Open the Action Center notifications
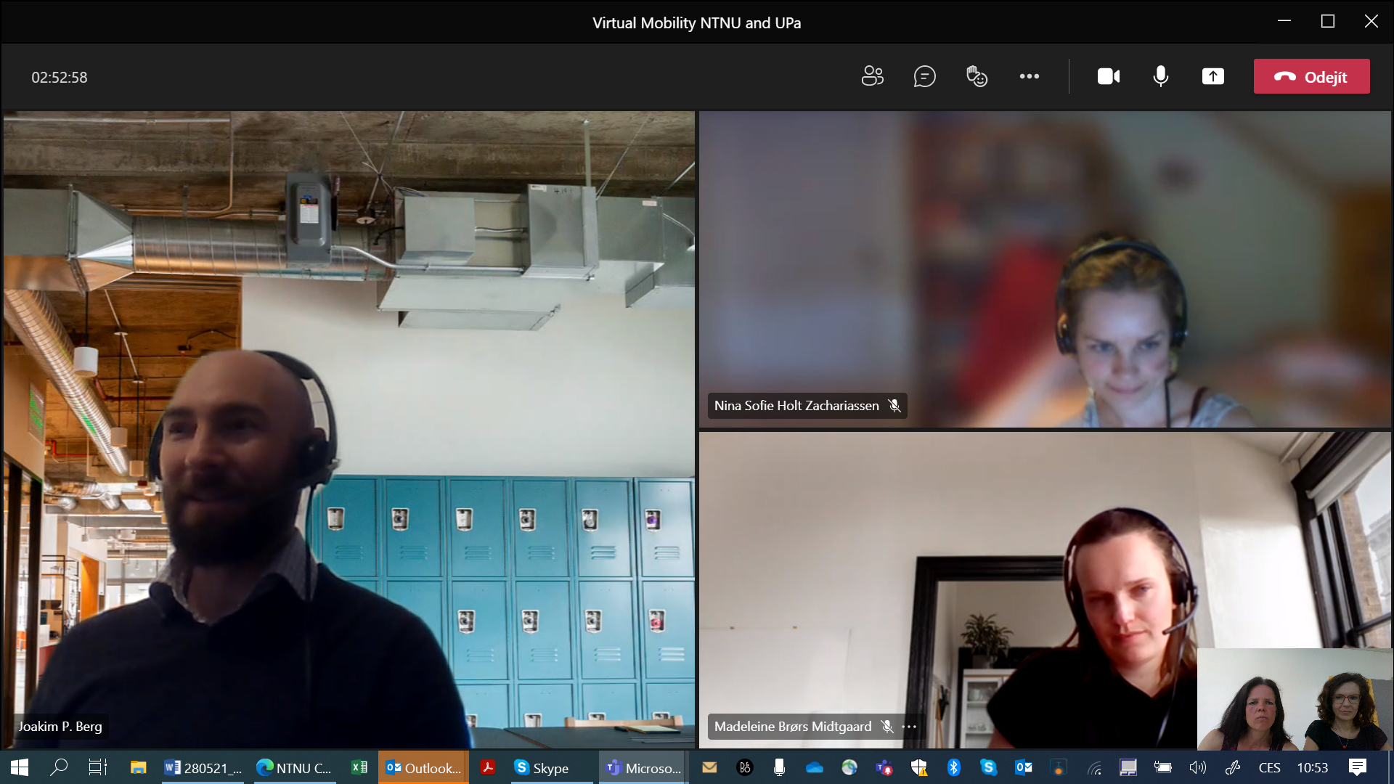The width and height of the screenshot is (1394, 784). pyautogui.click(x=1358, y=767)
